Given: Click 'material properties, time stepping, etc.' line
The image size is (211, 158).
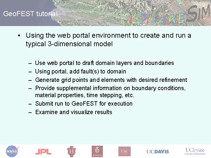Looking at the screenshot, I should (x=85, y=95).
